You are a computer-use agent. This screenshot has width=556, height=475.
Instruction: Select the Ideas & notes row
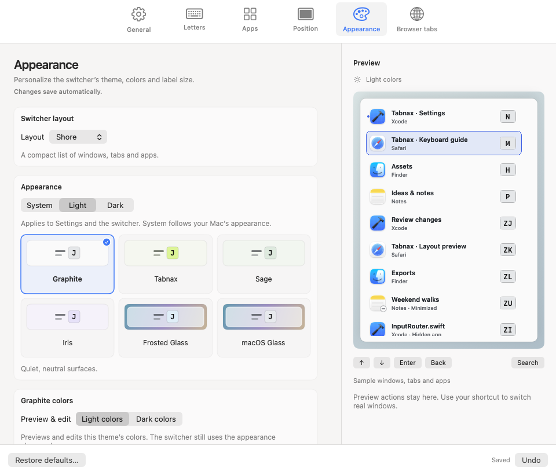(x=444, y=196)
